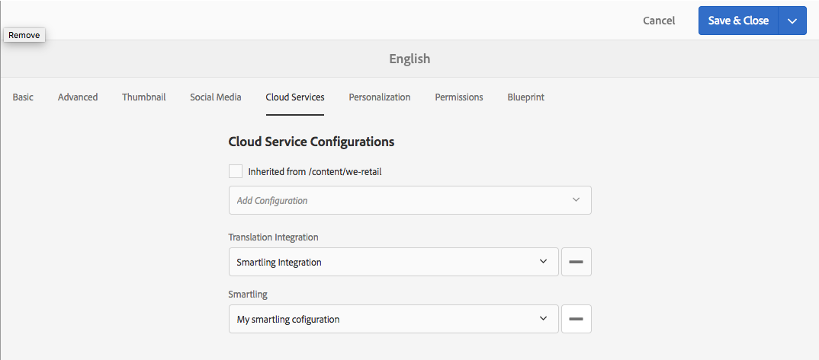
Task: Switch to the Advanced tab
Action: click(x=78, y=97)
